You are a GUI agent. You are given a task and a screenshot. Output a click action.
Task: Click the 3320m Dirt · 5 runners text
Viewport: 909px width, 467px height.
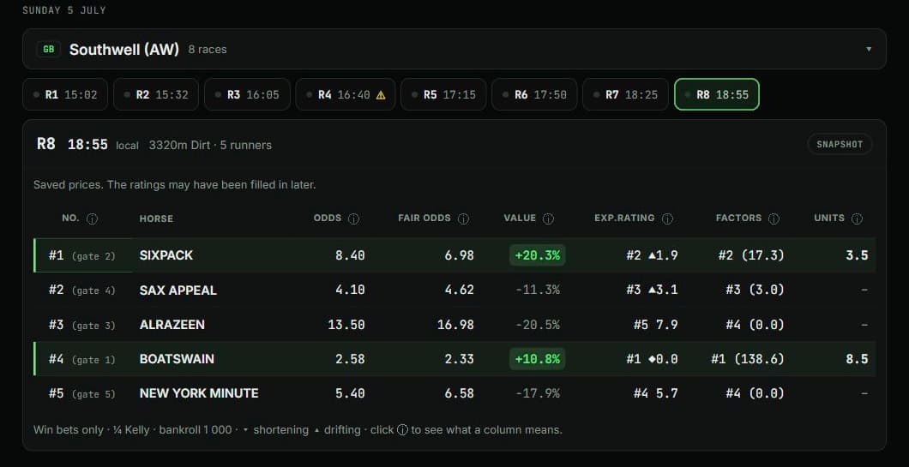pos(210,145)
